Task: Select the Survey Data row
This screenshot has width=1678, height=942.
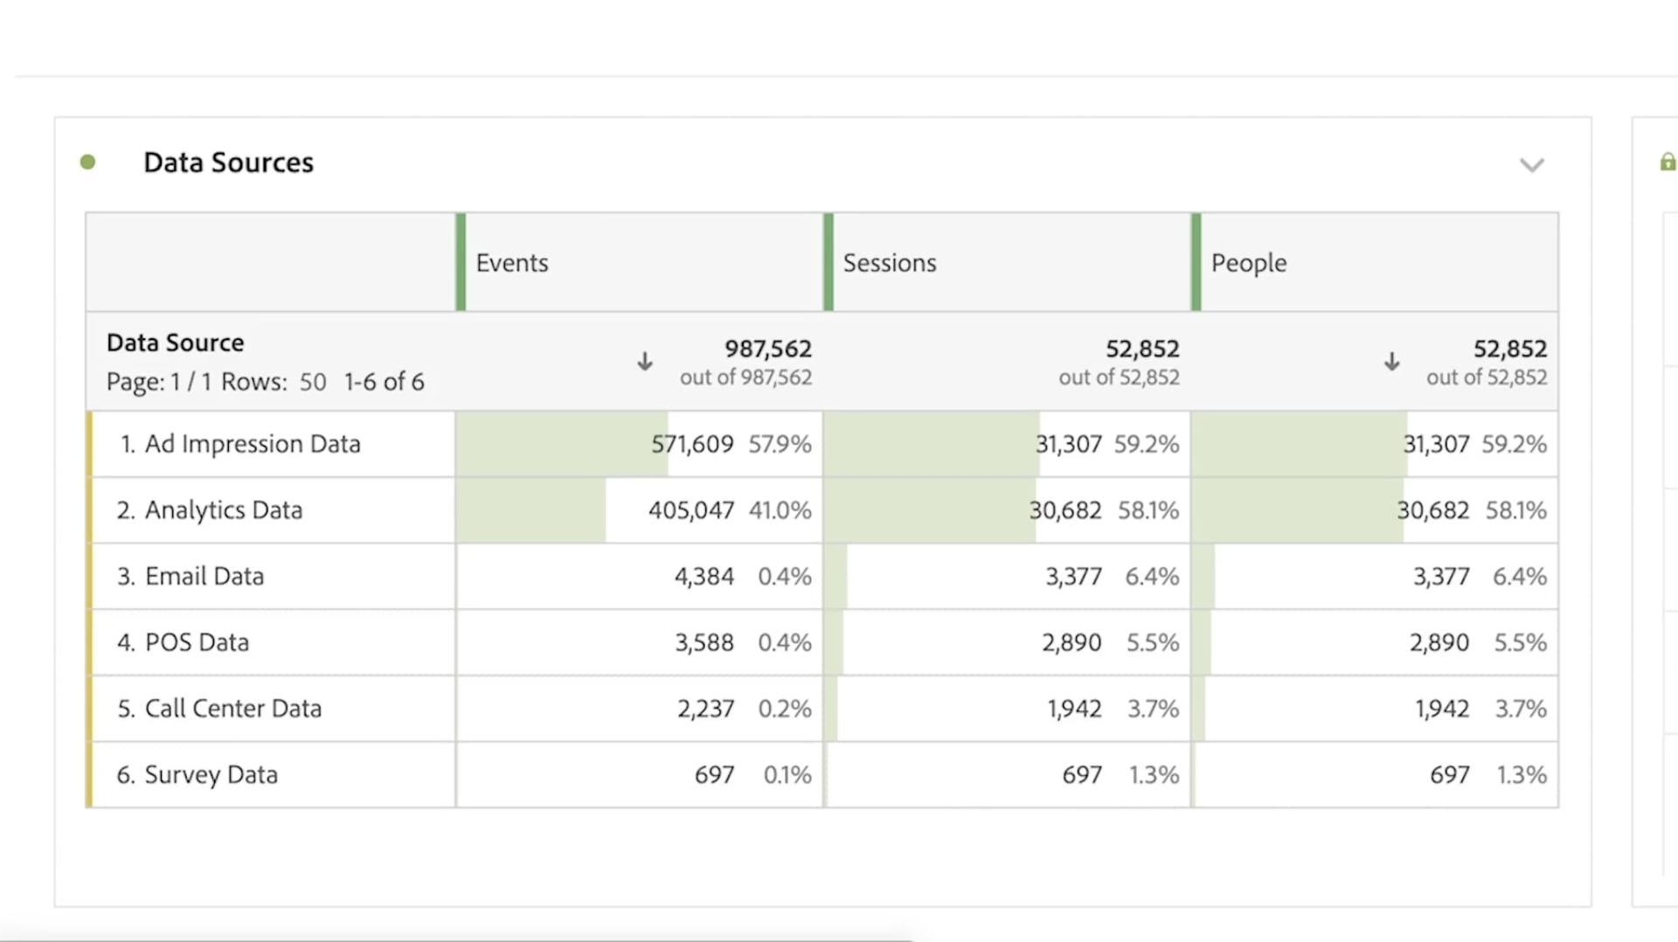Action: [211, 775]
